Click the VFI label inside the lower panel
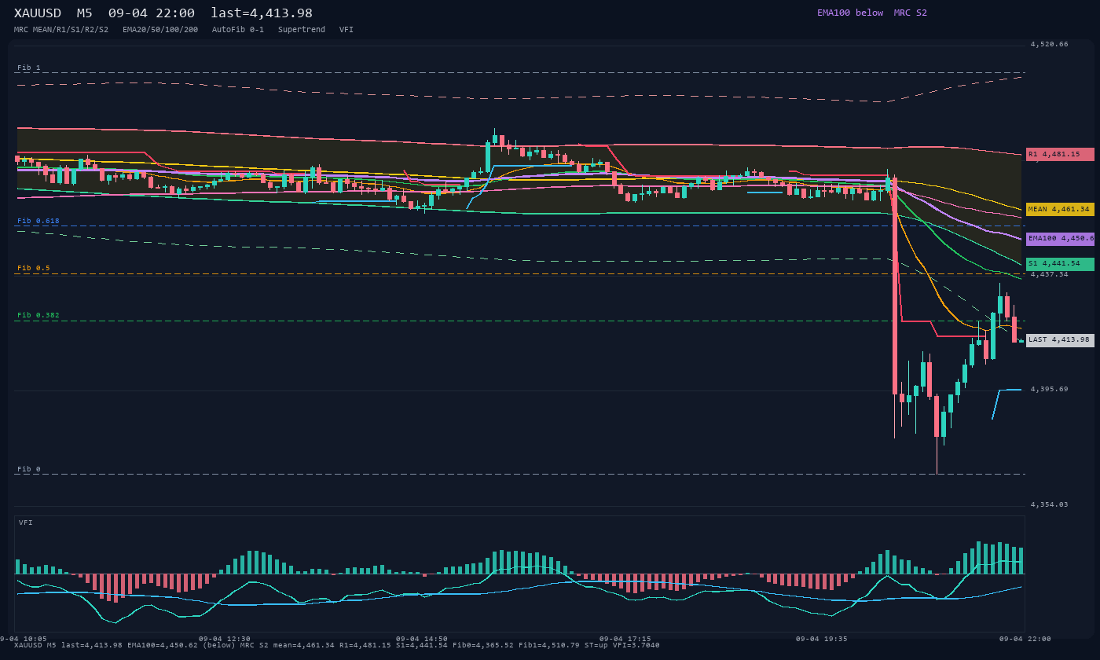Image resolution: width=1100 pixels, height=660 pixels. (26, 522)
